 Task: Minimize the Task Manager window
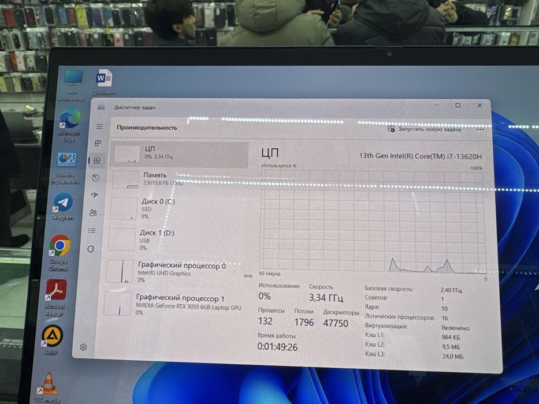(437, 105)
